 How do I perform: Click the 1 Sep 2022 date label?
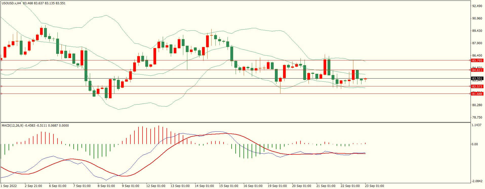click(x=9, y=186)
